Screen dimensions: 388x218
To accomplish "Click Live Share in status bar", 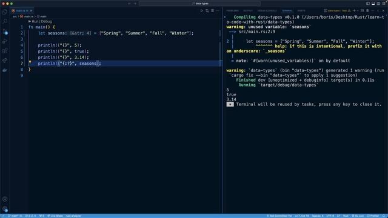I will [55, 216].
